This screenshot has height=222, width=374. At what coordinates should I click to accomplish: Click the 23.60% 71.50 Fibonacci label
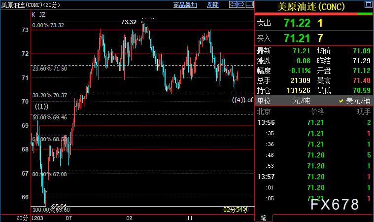[50, 69]
